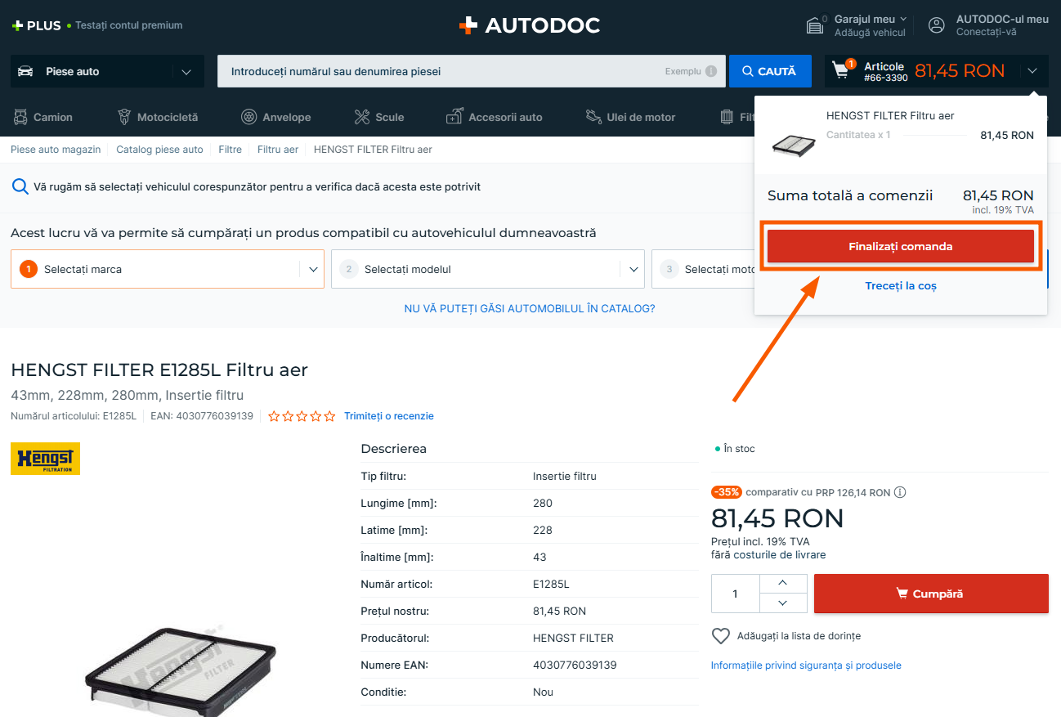This screenshot has width=1061, height=717.
Task: Click the AUTODOC logo in header
Action: coord(530,25)
